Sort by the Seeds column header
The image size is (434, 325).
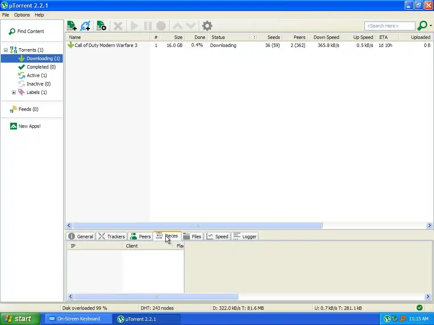269,37
